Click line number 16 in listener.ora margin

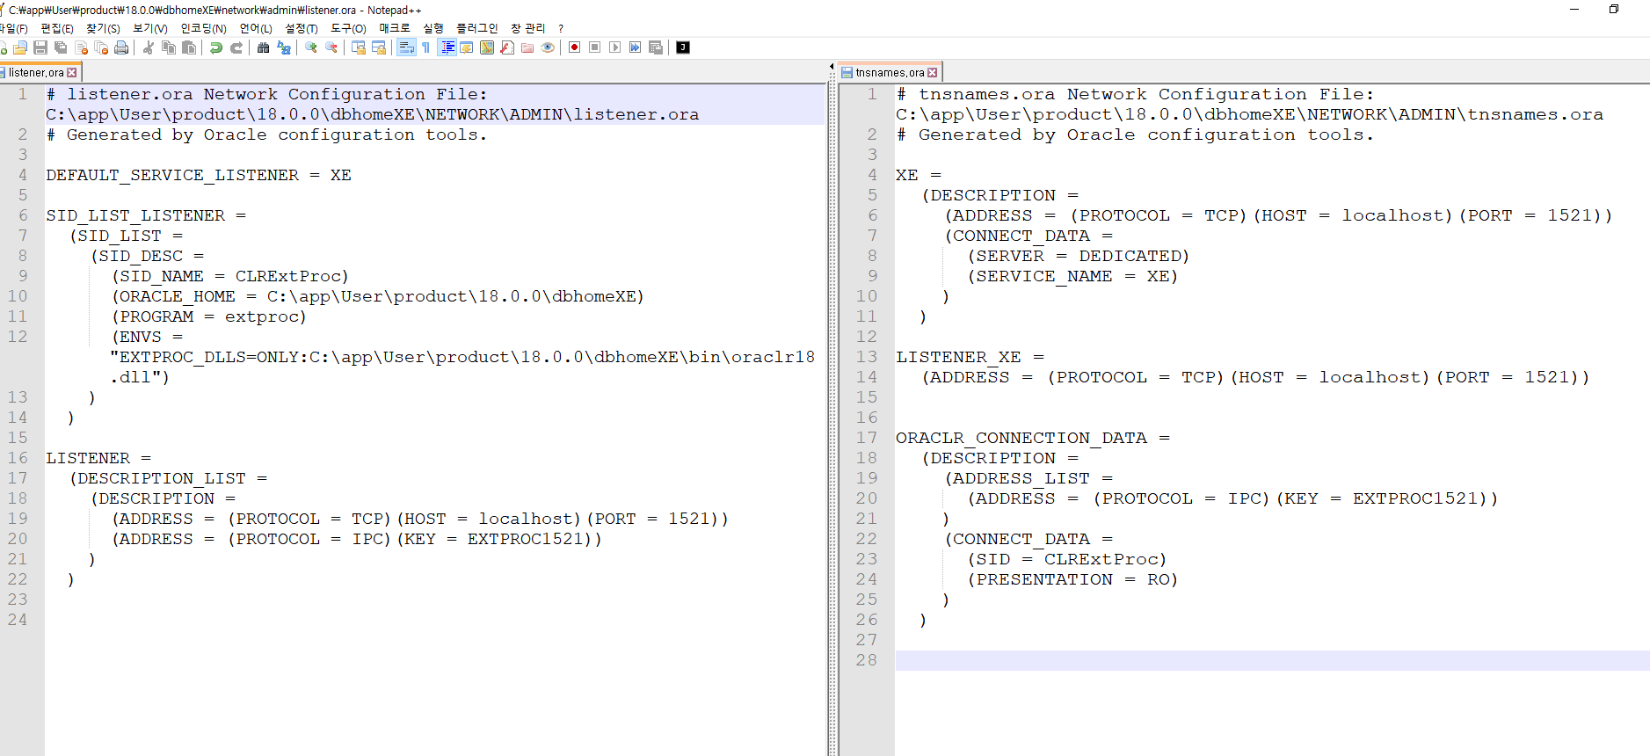click(x=18, y=458)
